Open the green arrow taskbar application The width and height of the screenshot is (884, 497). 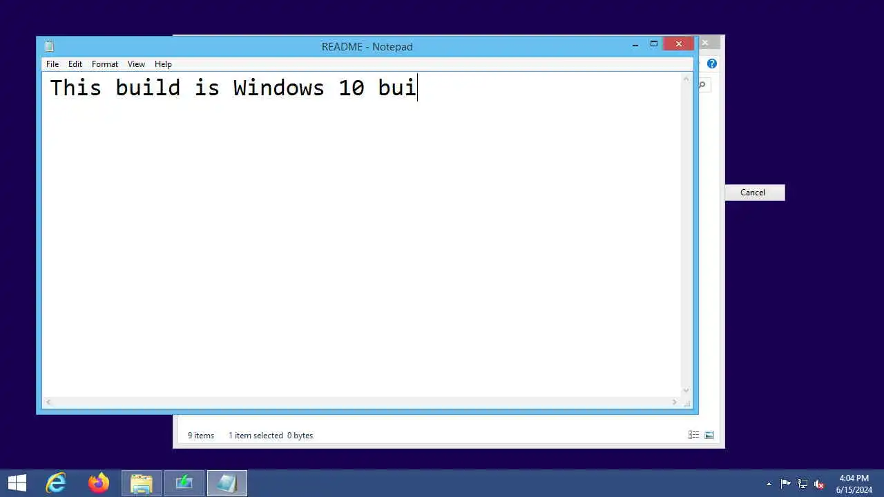tap(184, 483)
